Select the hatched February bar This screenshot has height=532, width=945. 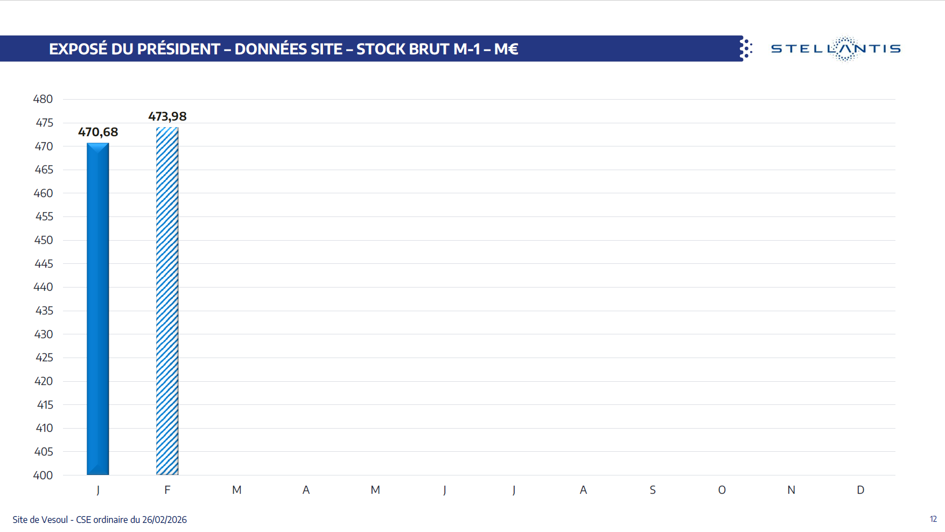coord(167,301)
